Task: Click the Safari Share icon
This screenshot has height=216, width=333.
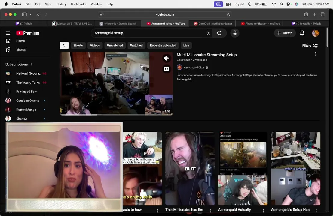Action: click(306, 14)
